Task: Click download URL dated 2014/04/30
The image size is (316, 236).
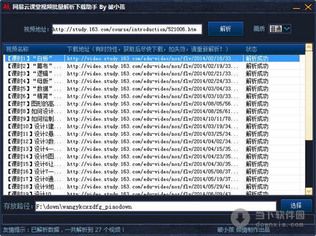Action: tap(152, 164)
